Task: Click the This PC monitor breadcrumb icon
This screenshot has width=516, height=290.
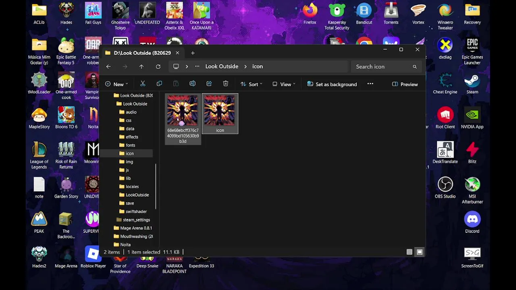Action: tap(176, 66)
